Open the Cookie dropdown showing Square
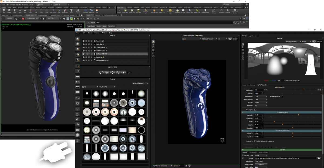 (x=261, y=102)
